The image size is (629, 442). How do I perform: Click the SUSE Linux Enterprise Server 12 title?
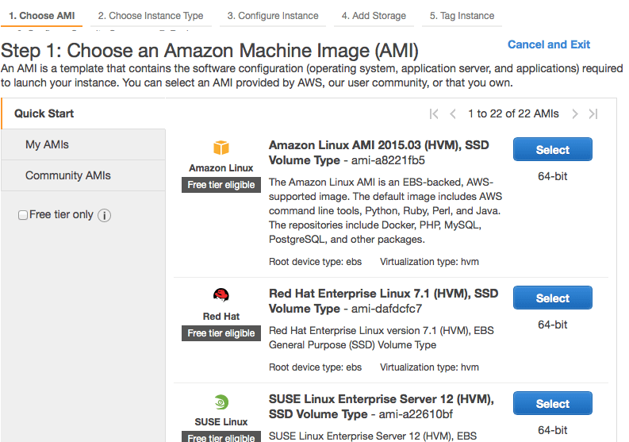click(x=381, y=406)
